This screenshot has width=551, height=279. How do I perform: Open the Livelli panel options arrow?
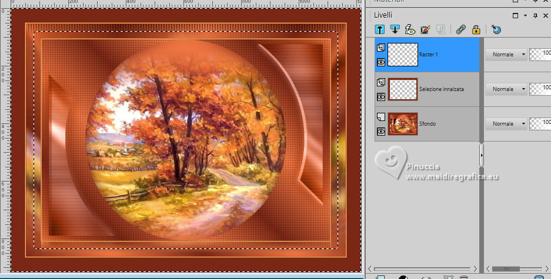click(x=525, y=15)
